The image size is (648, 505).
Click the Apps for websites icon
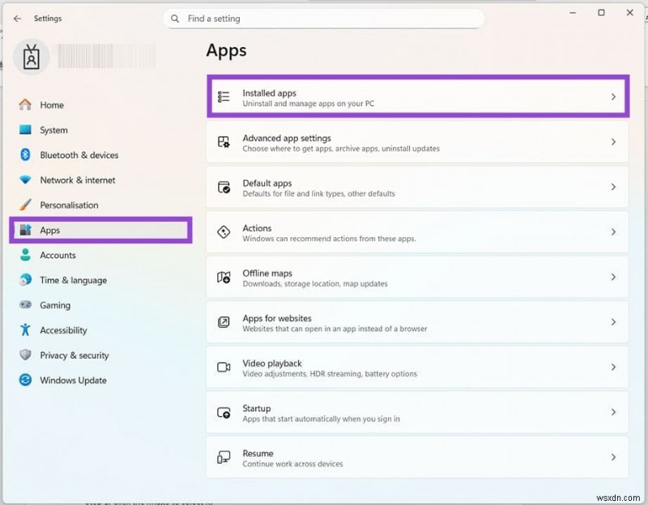pyautogui.click(x=224, y=321)
